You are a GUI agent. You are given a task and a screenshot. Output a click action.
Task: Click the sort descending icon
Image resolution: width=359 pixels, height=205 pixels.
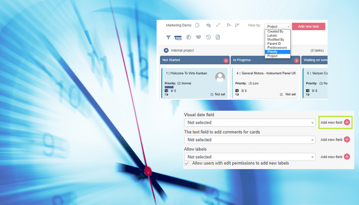237,25
